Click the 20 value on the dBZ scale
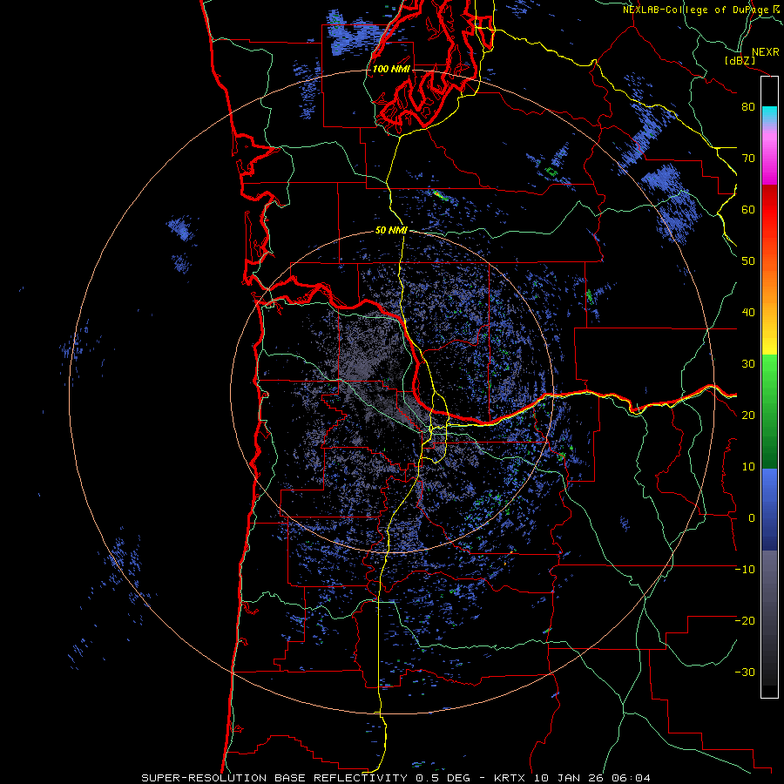The image size is (784, 784). click(748, 416)
